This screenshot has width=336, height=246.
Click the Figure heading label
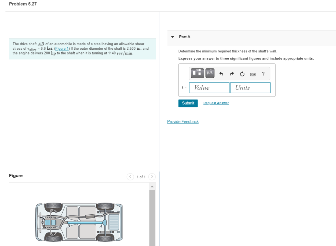16,176
